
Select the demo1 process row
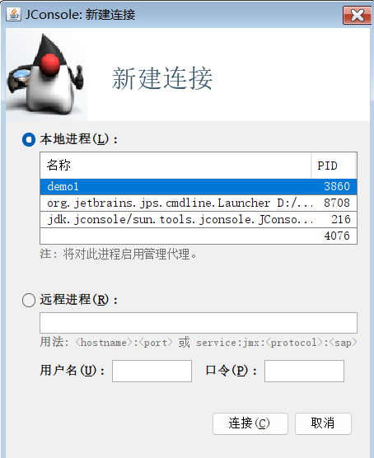[199, 186]
